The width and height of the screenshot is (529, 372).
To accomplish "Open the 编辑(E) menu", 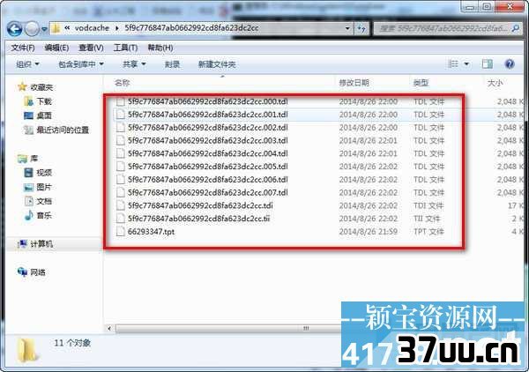I will tap(56, 48).
